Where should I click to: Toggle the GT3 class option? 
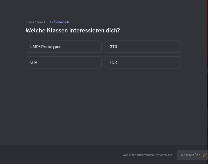pyautogui.click(x=143, y=47)
